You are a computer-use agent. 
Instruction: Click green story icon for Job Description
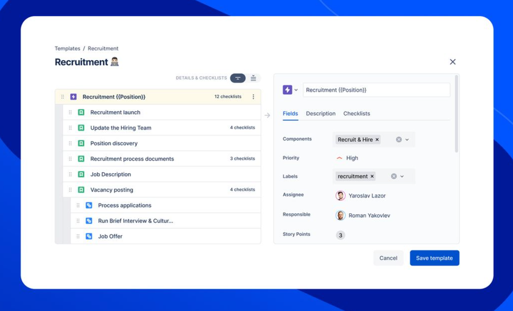point(81,174)
